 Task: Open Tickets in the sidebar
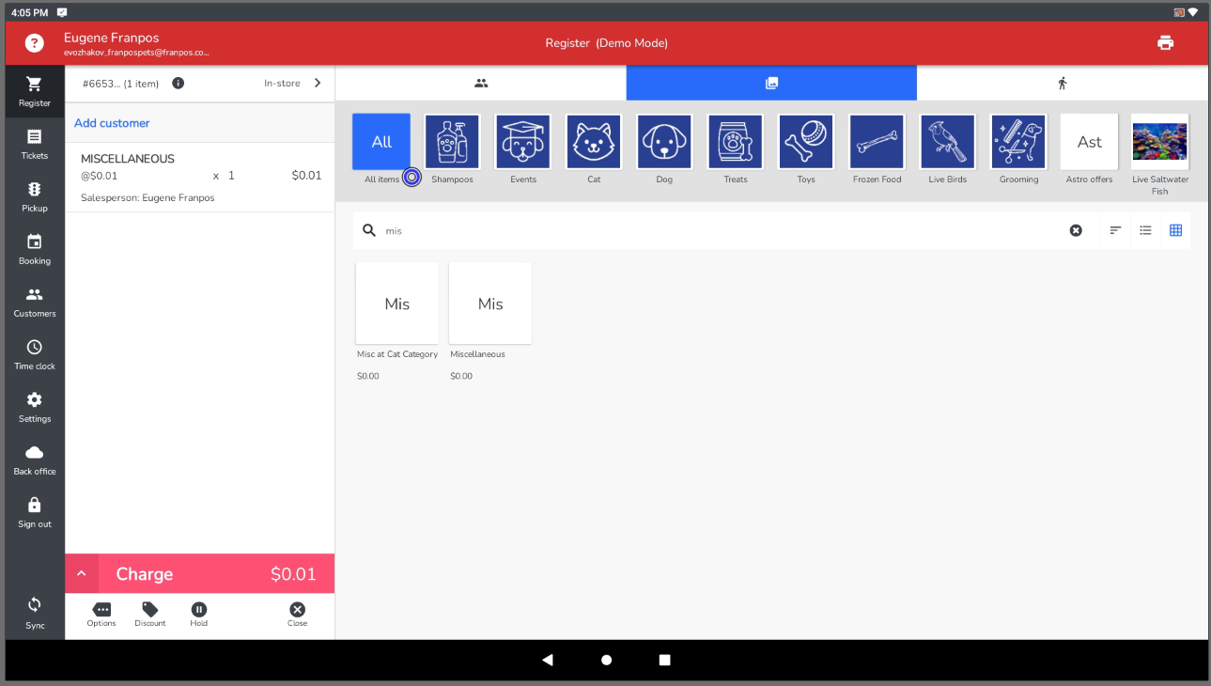tap(35, 144)
